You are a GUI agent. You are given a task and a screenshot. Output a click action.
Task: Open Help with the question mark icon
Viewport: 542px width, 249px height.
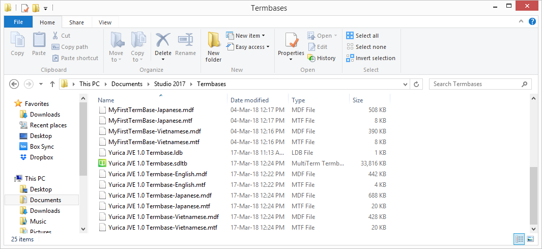pos(532,21)
